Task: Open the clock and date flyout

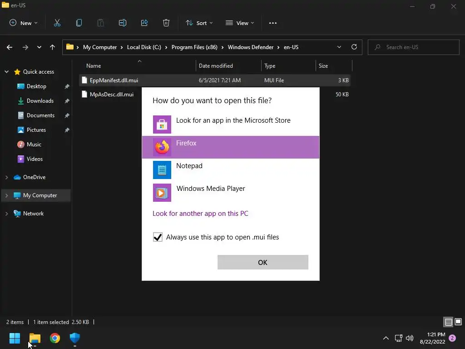Action: [432, 338]
